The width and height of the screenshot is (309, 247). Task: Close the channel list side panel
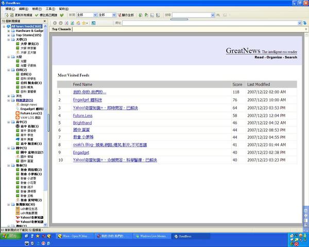click(45, 21)
